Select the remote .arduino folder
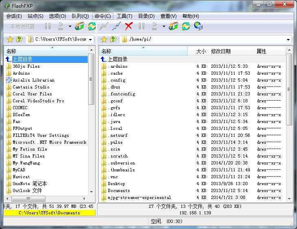 pos(118,66)
